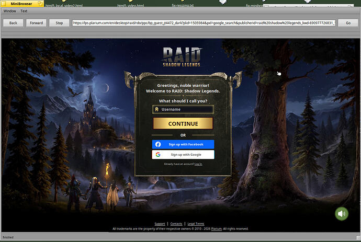The image size is (361, 242).
Task: Open the Log In link
Action: (198, 164)
